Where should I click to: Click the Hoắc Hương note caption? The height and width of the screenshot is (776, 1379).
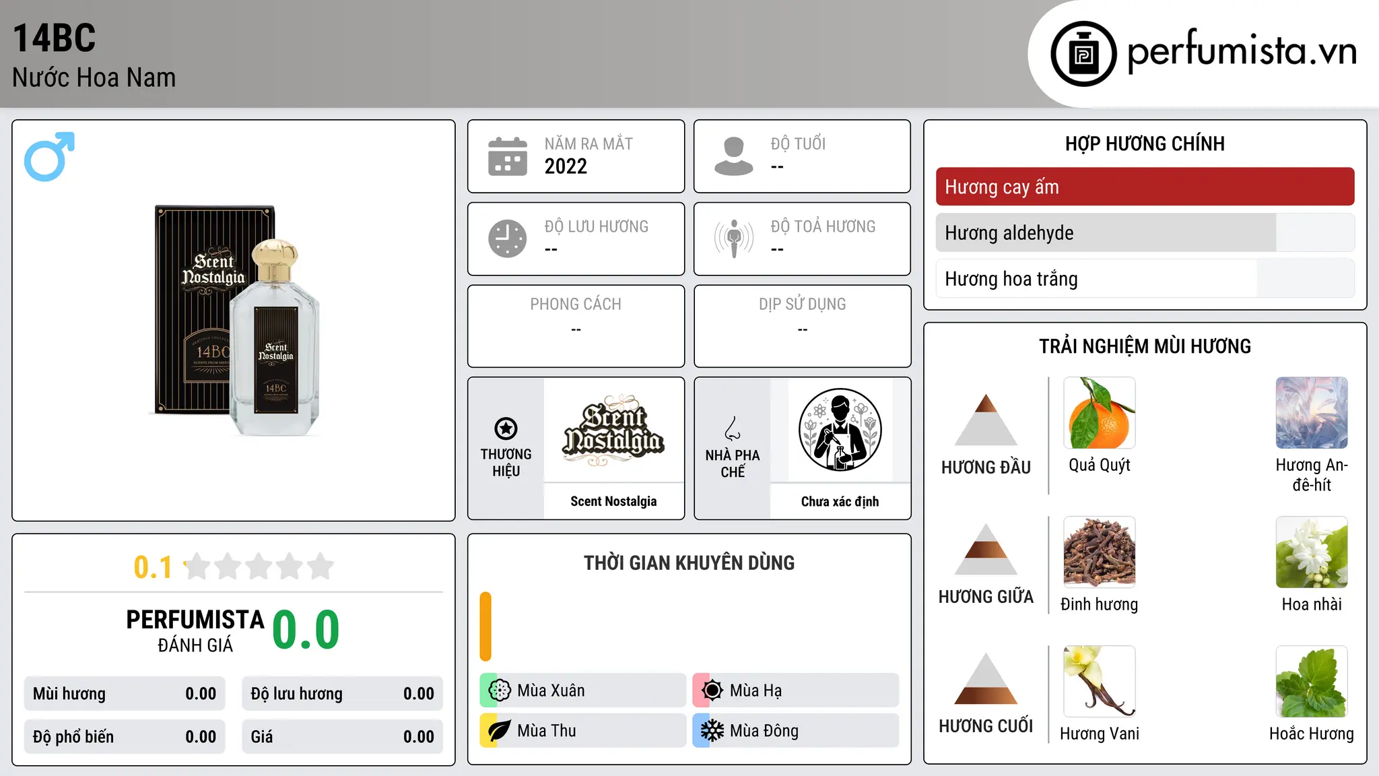(1312, 734)
